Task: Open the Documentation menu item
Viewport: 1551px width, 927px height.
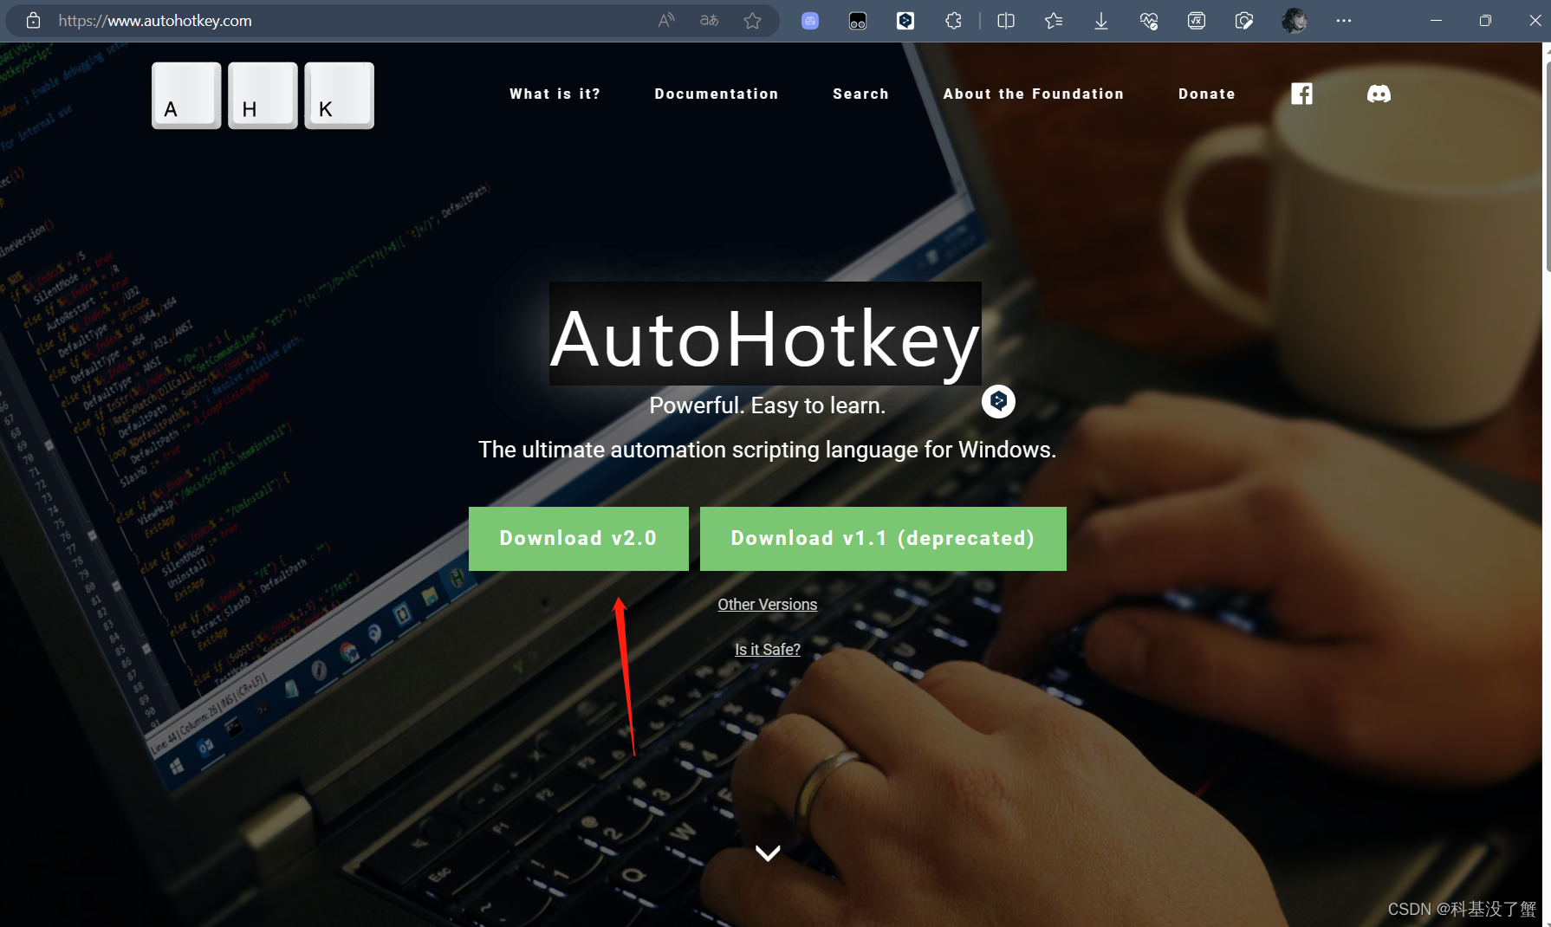Action: tap(717, 94)
